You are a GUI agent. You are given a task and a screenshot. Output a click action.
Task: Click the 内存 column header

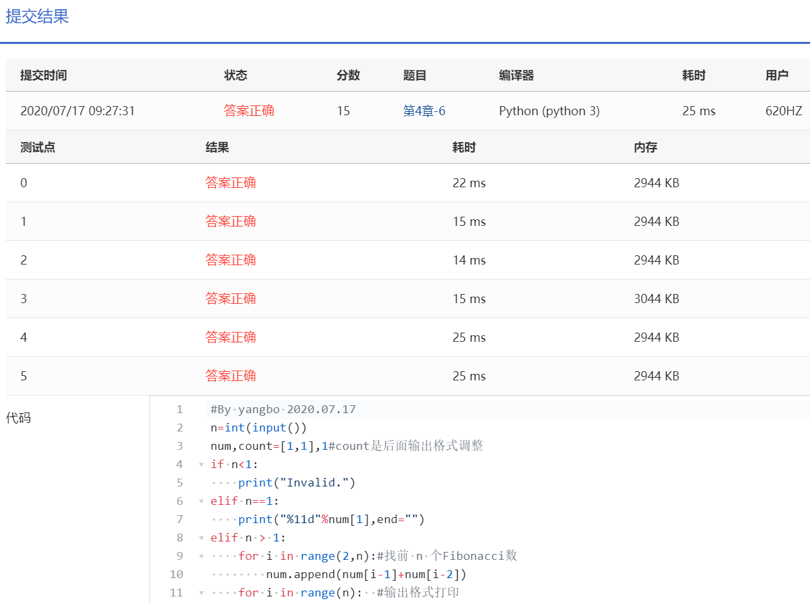tap(646, 147)
